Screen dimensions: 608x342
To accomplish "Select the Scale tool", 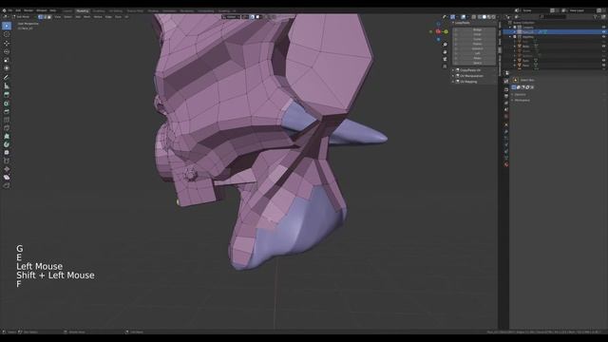I will click(7, 60).
